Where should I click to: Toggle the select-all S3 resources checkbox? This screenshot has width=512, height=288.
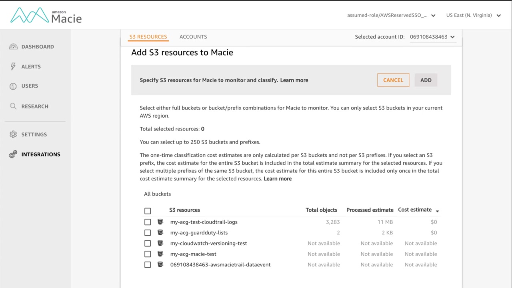(148, 211)
